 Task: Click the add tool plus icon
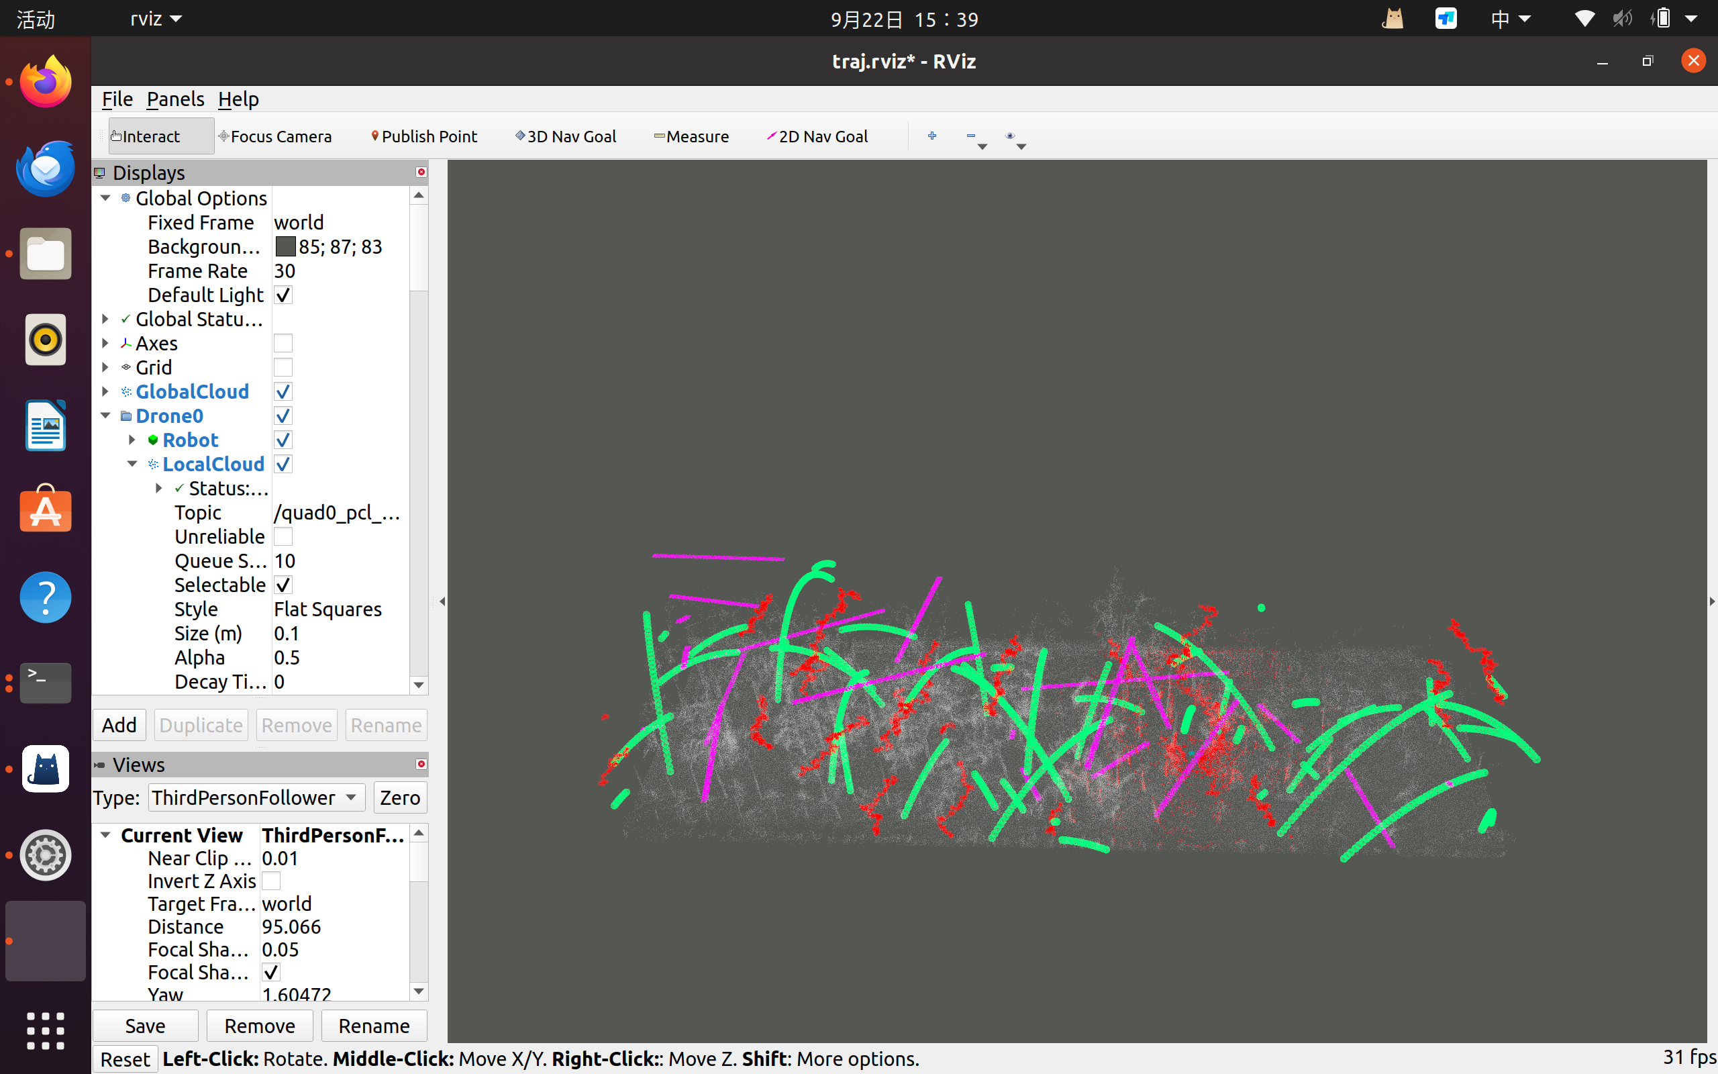(x=932, y=135)
